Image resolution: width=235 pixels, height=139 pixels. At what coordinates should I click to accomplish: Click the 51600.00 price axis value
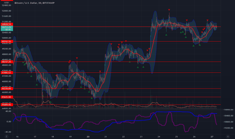(x=7, y=16)
